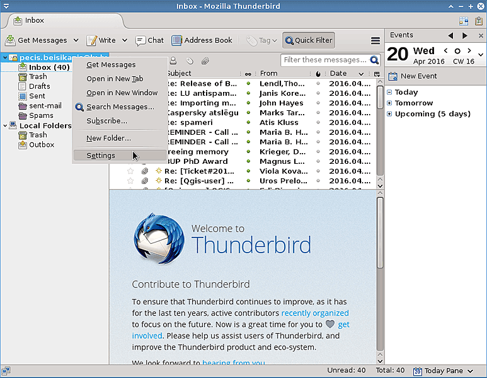487x378 pixels.
Task: Switch to the Calendar tab icon
Action: click(464, 21)
